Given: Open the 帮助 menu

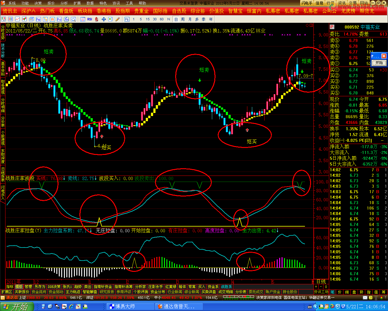Looking at the screenshot, I should pyautogui.click(x=142, y=3).
